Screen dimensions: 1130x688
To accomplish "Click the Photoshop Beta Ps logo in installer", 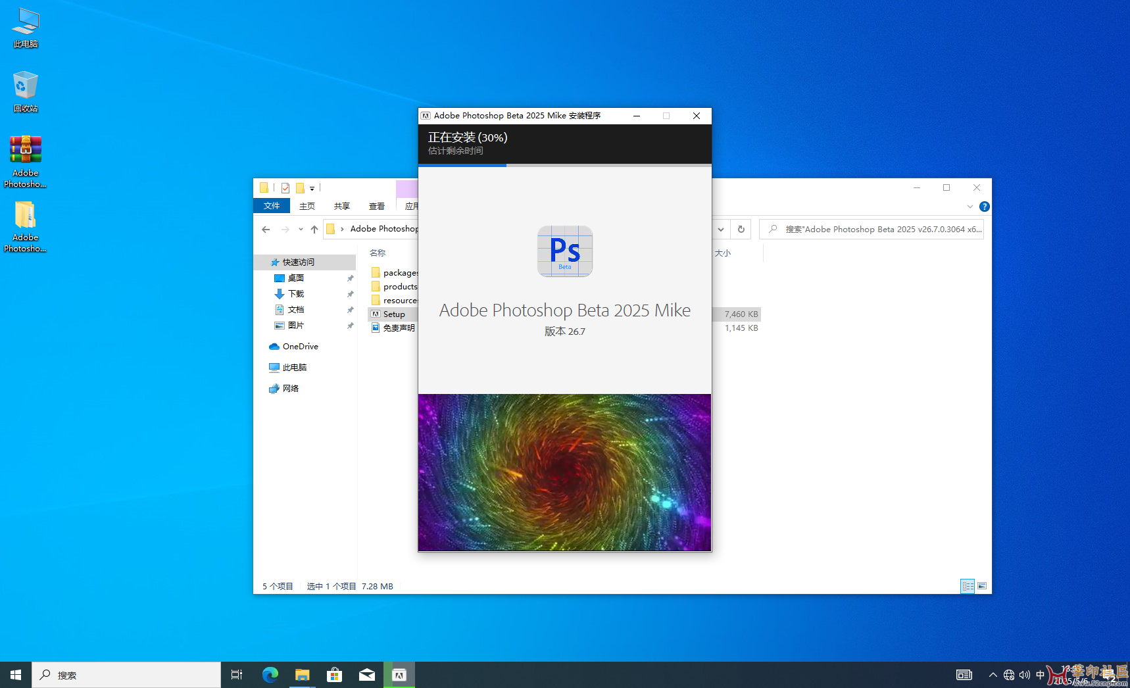I will click(x=565, y=251).
